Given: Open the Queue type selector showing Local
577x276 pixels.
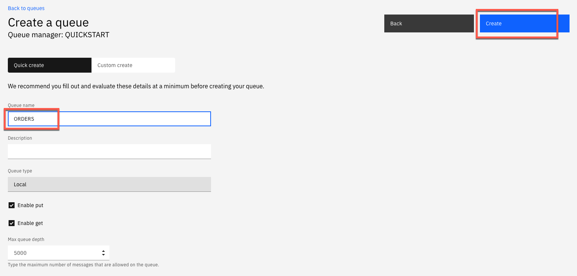Looking at the screenshot, I should click(109, 184).
